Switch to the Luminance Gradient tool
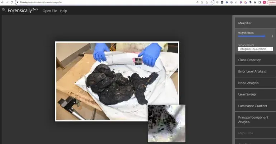This screenshot has width=276, height=144. tap(256, 106)
